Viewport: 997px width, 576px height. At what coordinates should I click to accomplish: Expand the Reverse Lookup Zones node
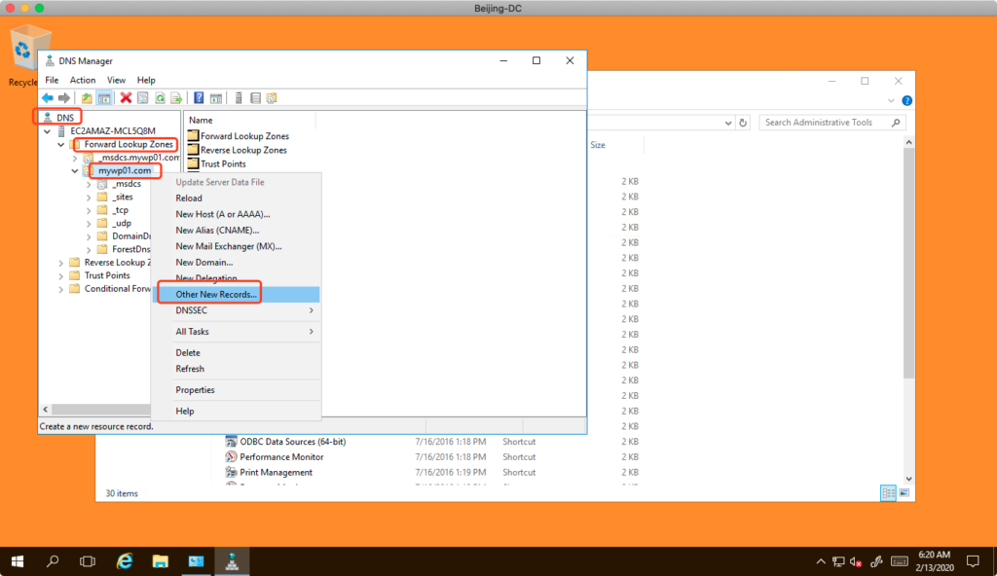point(62,263)
